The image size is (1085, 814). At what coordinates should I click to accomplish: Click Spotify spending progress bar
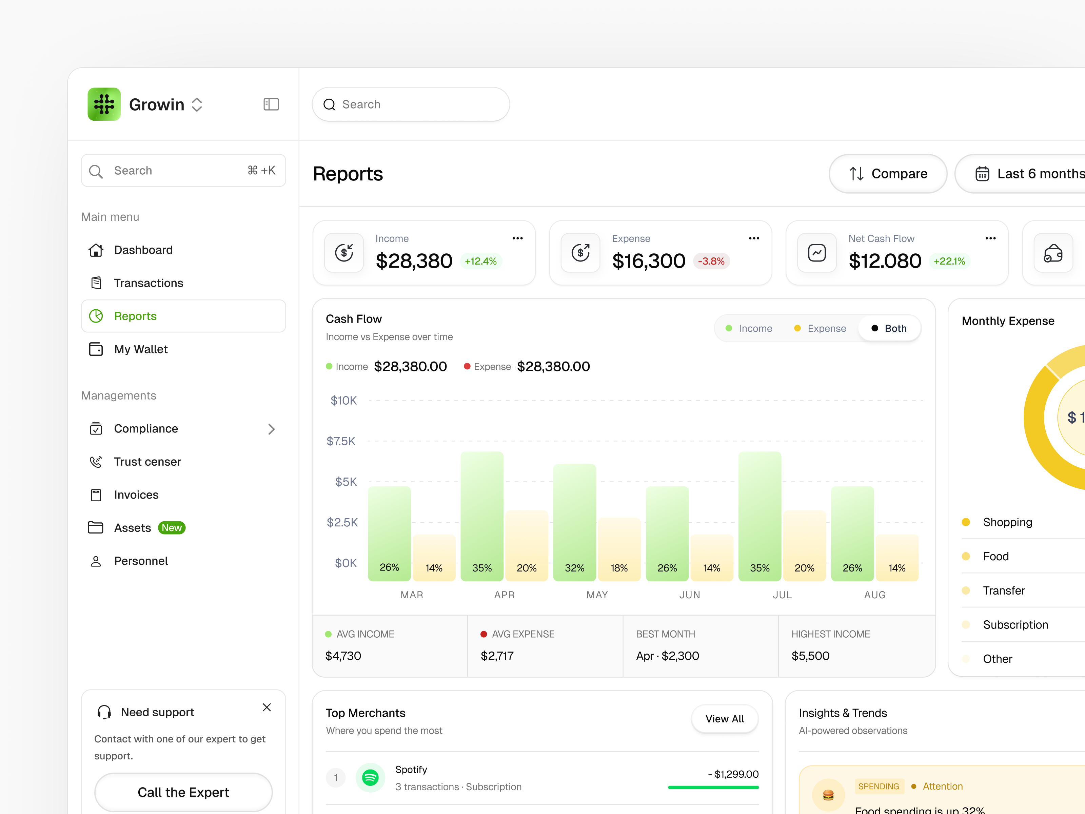(713, 788)
